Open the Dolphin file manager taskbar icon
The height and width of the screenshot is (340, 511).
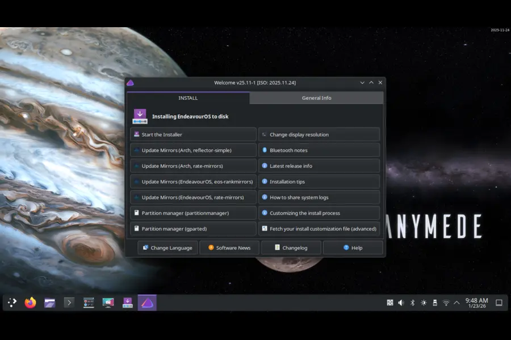(x=49, y=302)
